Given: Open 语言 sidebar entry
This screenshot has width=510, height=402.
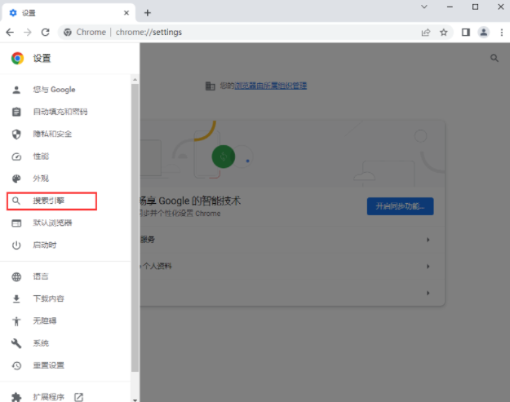Looking at the screenshot, I should [x=65, y=276].
